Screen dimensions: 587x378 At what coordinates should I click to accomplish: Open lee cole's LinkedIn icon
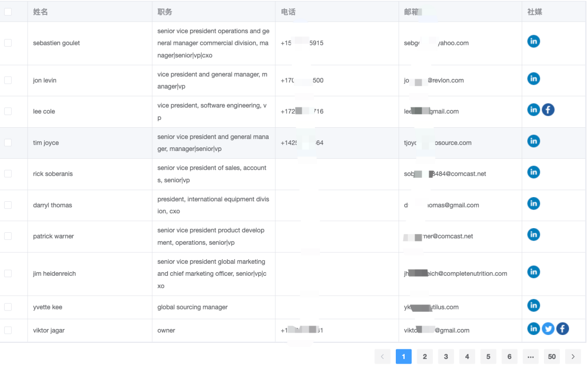[533, 110]
